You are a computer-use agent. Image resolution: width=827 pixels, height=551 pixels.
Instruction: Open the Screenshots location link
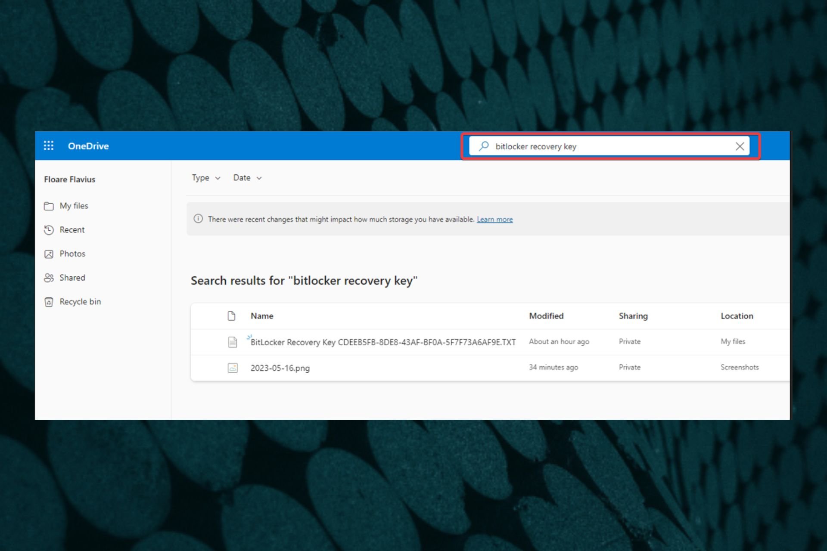coord(740,367)
